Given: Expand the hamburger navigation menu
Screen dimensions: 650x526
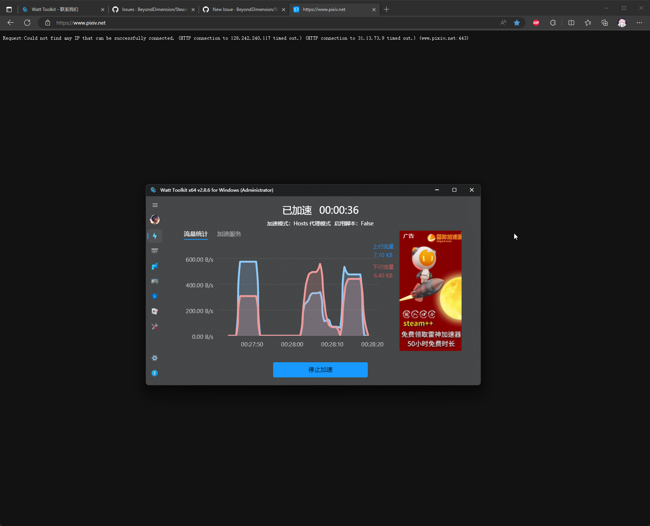Looking at the screenshot, I should coord(155,205).
